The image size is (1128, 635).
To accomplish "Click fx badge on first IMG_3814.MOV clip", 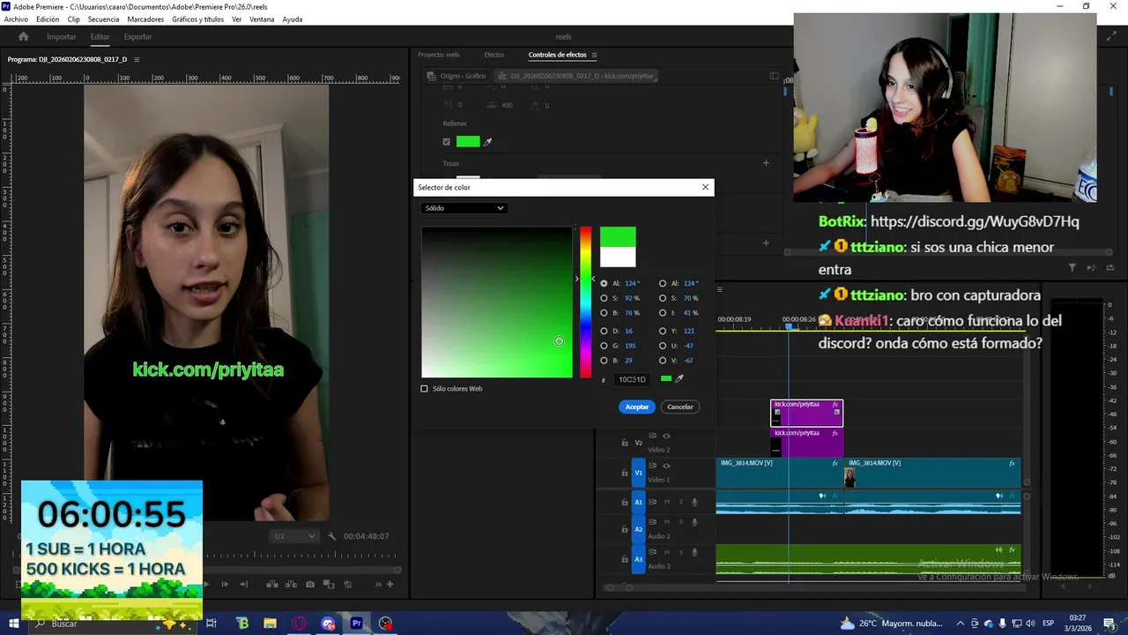I will coord(835,463).
